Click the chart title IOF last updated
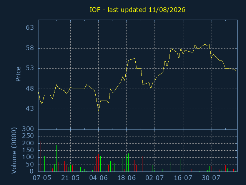The image size is (246, 185). click(x=137, y=10)
